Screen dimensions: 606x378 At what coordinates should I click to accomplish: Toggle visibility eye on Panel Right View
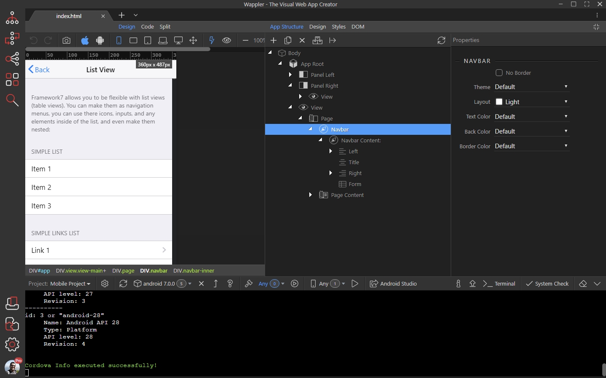pyautogui.click(x=313, y=97)
